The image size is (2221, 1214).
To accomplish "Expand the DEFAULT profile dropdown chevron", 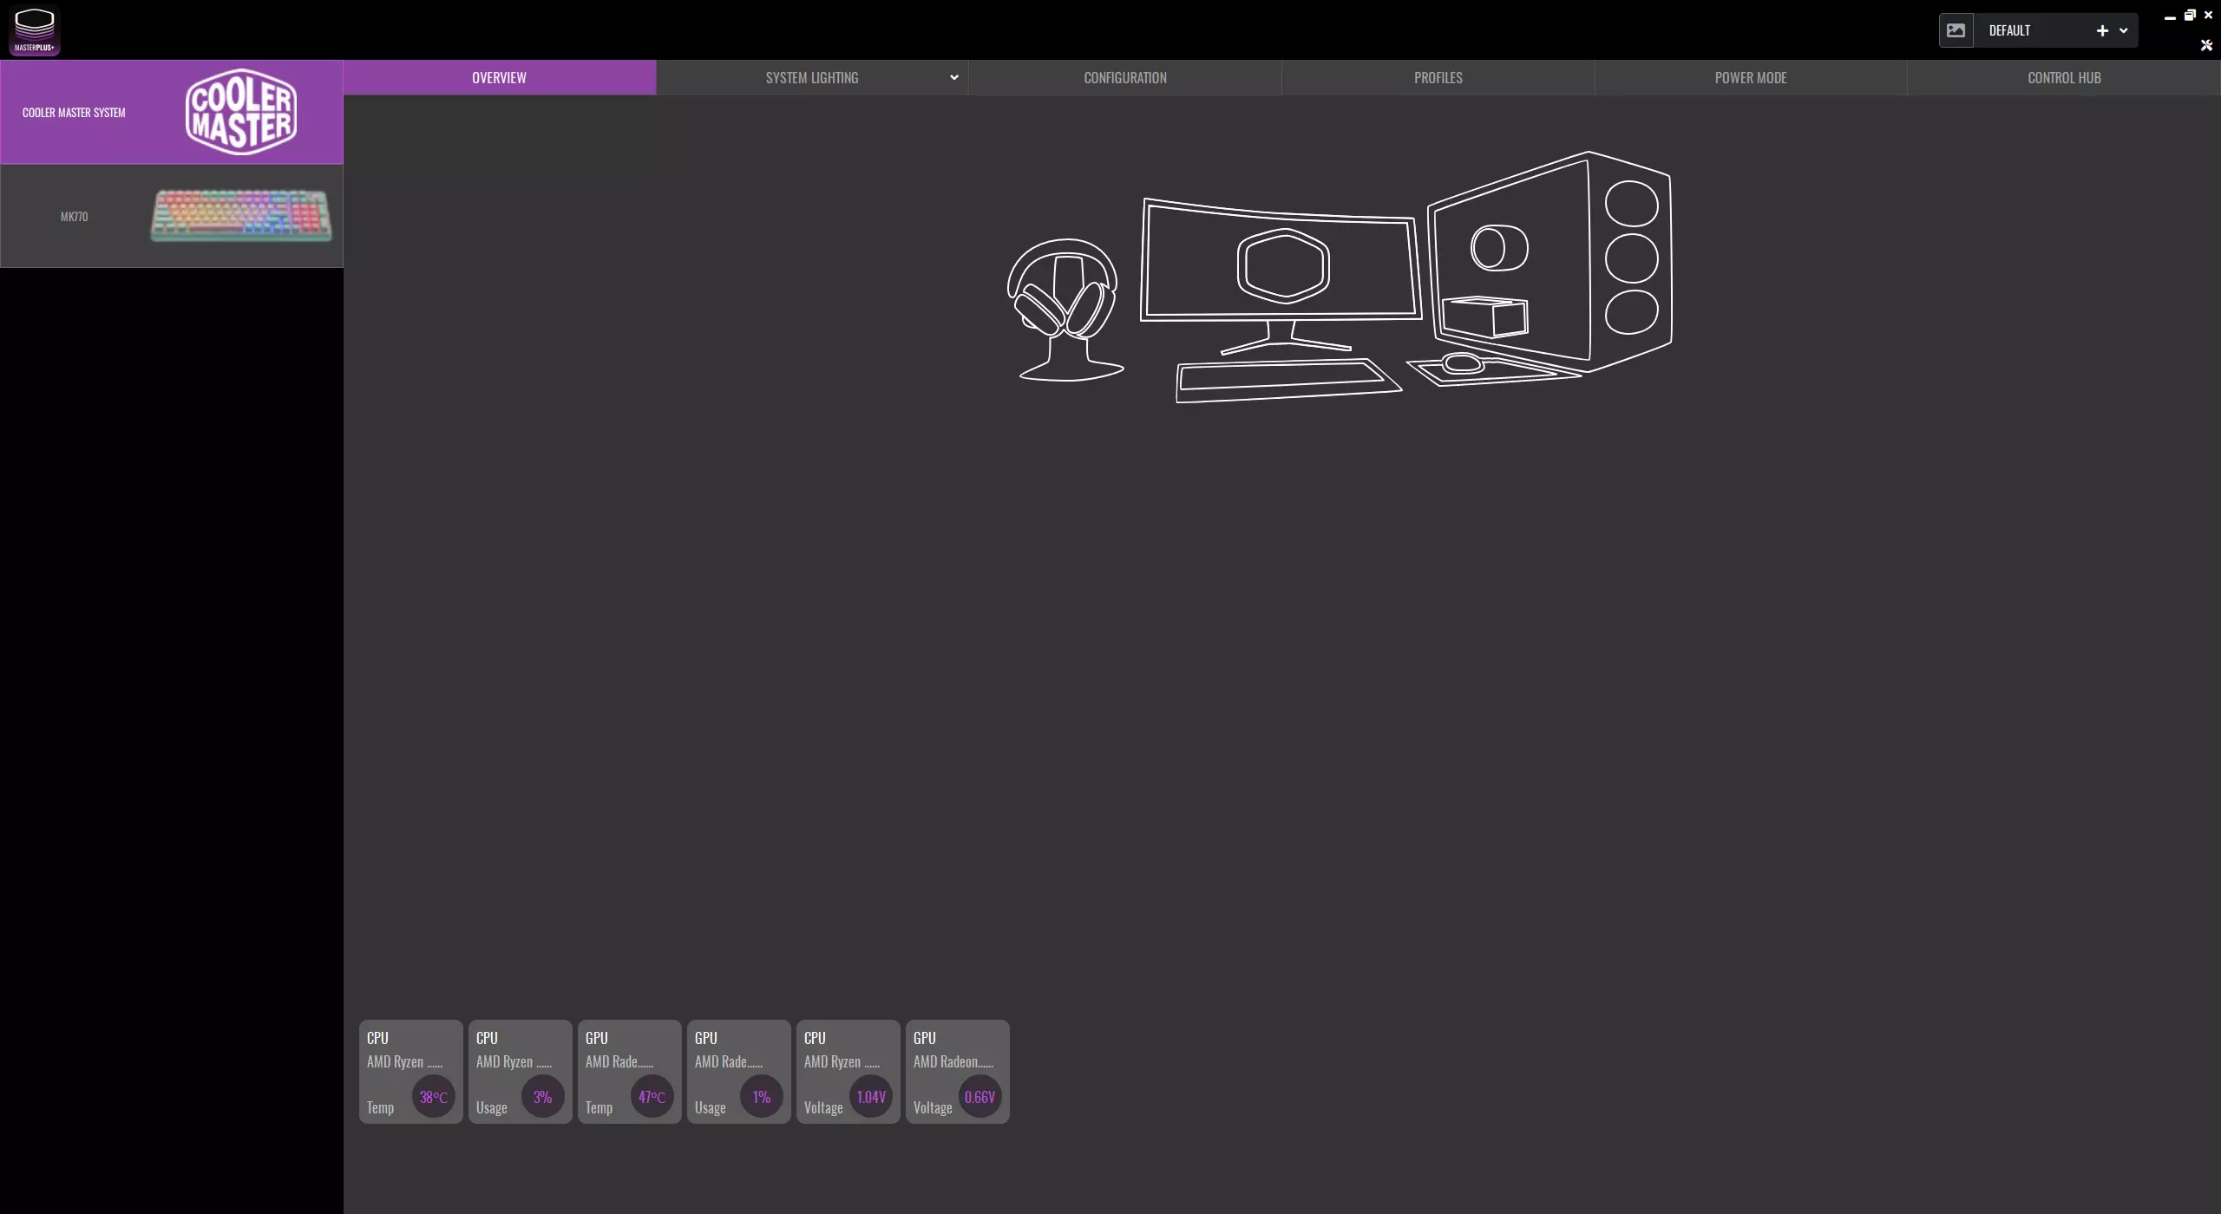I will [x=2124, y=30].
